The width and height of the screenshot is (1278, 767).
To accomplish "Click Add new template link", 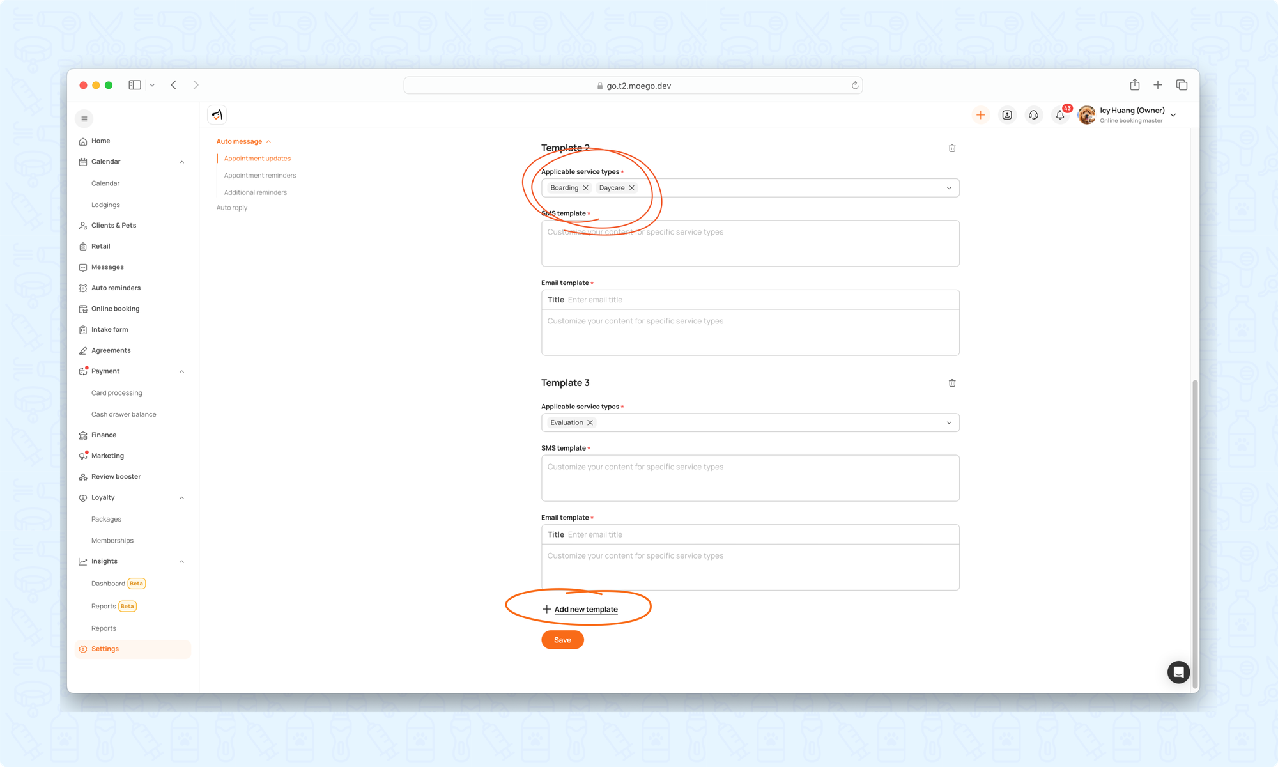I will pos(585,609).
